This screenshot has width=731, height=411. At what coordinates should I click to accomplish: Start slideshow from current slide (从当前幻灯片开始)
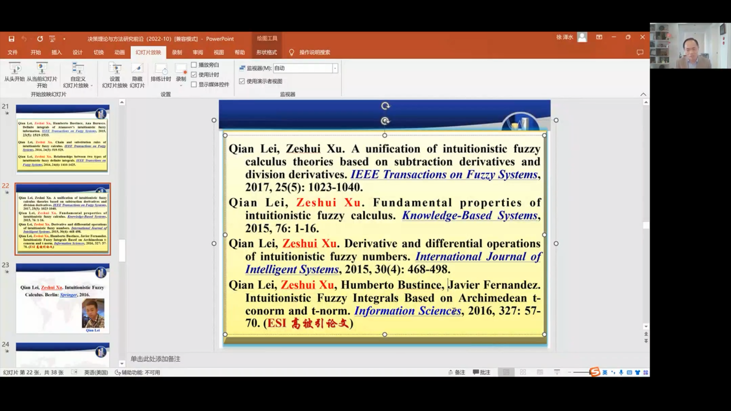point(42,75)
